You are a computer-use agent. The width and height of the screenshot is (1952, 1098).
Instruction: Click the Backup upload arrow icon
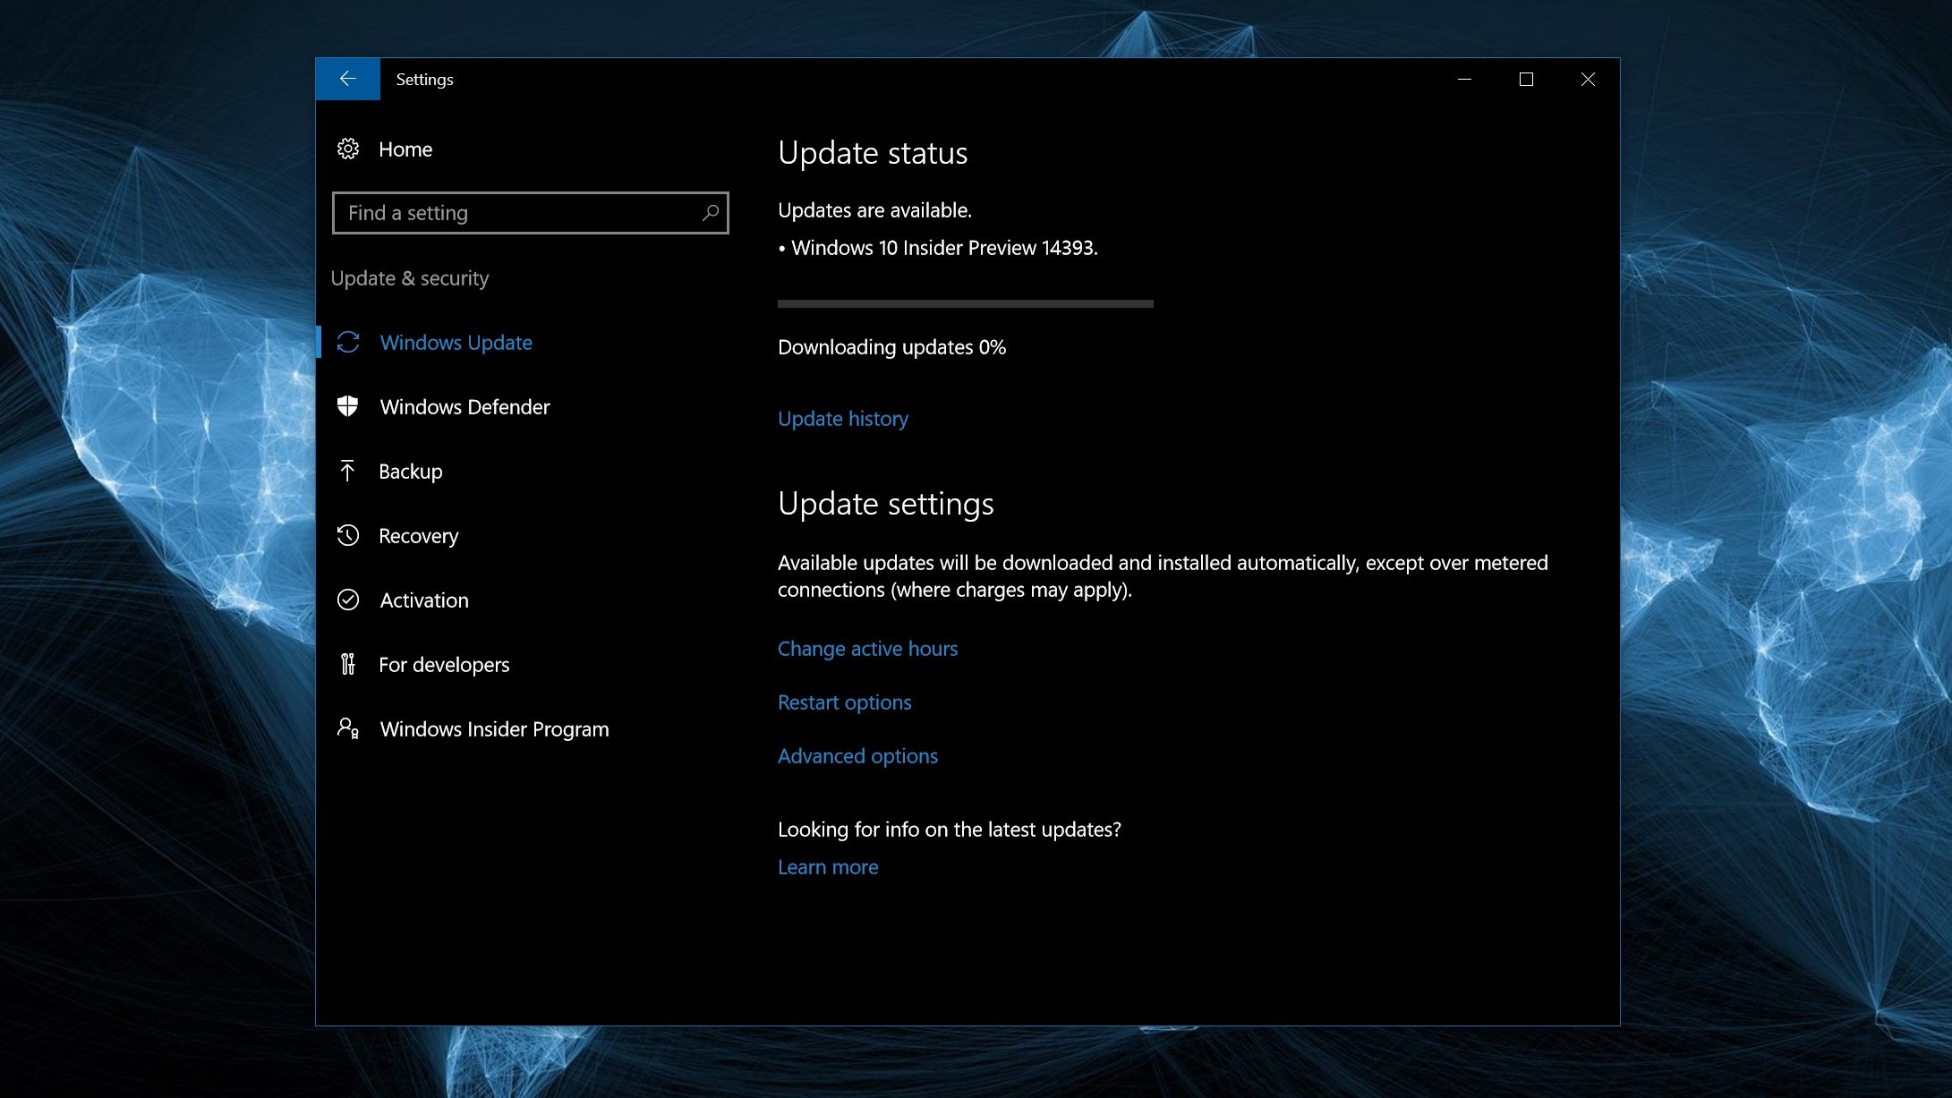point(348,471)
